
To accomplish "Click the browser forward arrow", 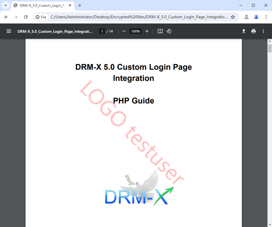I will coord(16,17).
